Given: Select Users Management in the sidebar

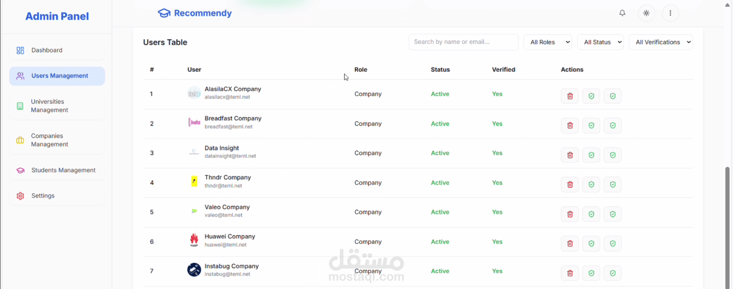Looking at the screenshot, I should pyautogui.click(x=57, y=76).
